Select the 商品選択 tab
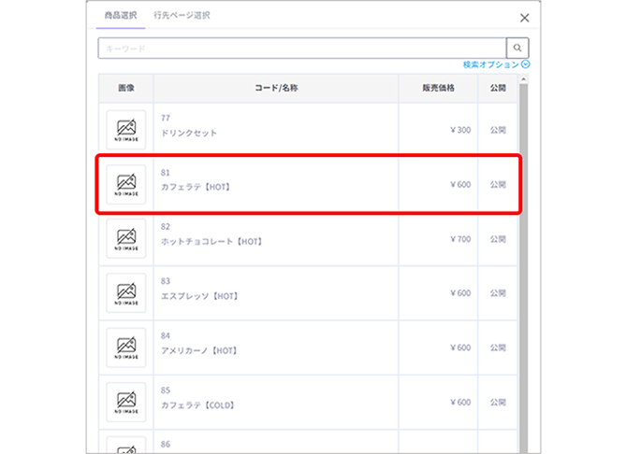The height and width of the screenshot is (454, 627). click(120, 16)
